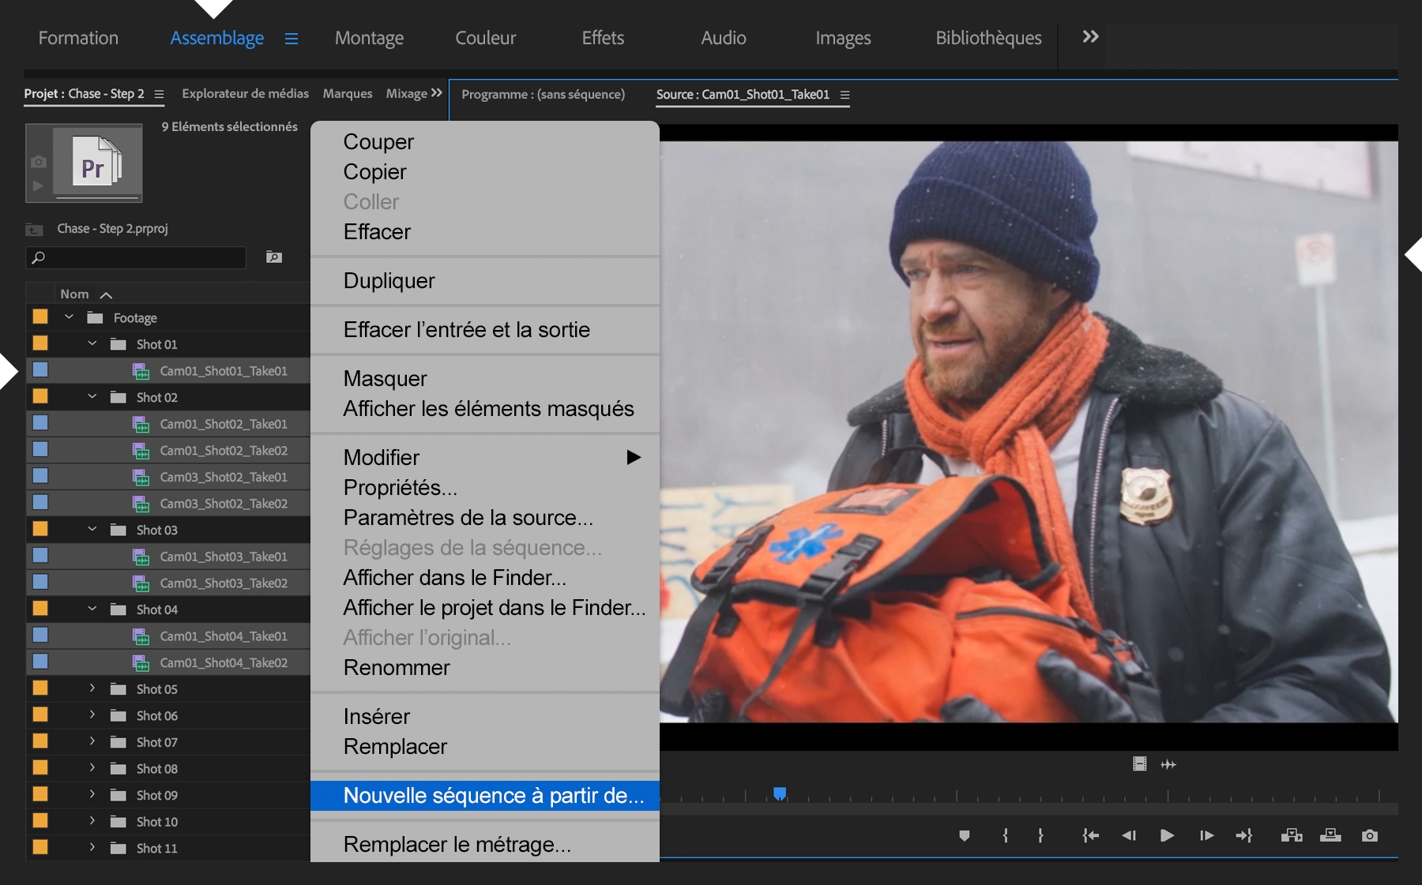Click the Drag Audio Only waveform icon
Viewport: 1422px width, 885px height.
coord(1168,764)
